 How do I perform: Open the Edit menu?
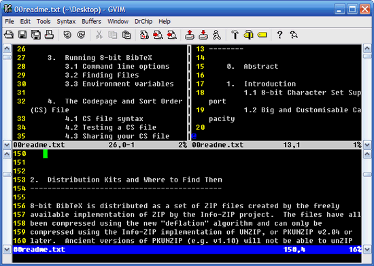(25, 22)
